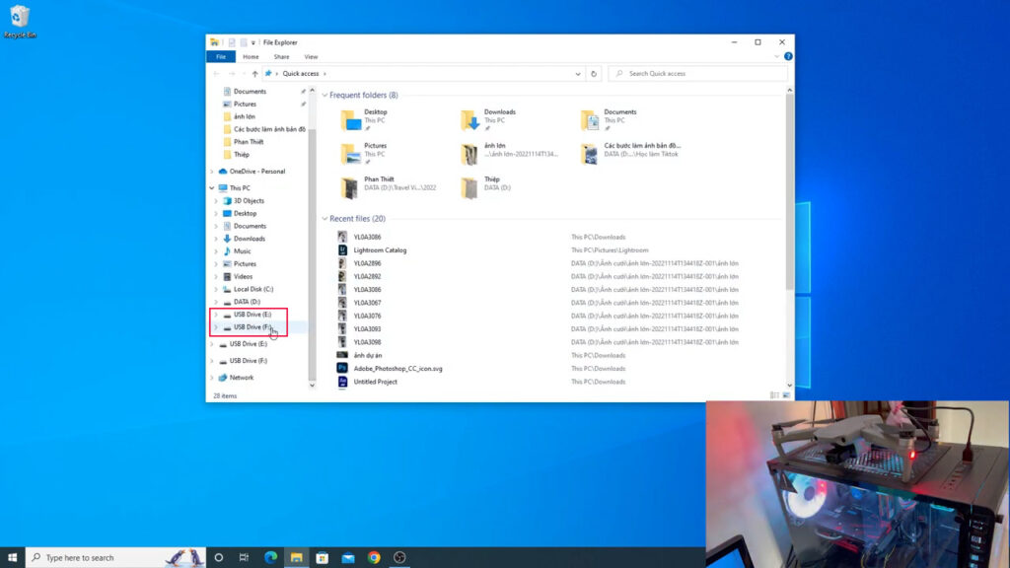The width and height of the screenshot is (1010, 568).
Task: Switch to details view in status bar
Action: [x=775, y=395]
